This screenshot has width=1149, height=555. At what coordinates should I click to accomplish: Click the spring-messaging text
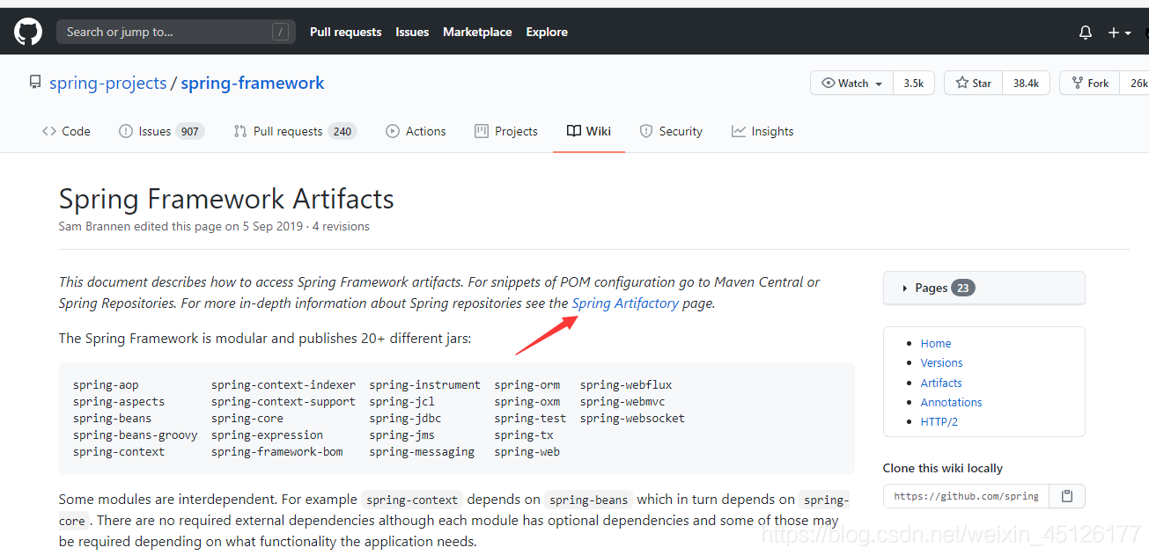(x=422, y=451)
